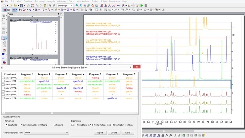Image resolution: width=245 pixels, height=138 pixels.
Task: Expand the Open folder dropdown arrow
Action: 18,6
